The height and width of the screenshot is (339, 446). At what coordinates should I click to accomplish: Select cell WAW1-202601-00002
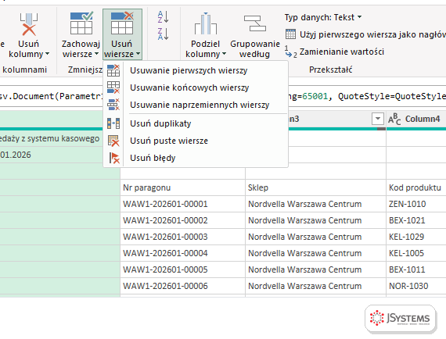(x=182, y=220)
